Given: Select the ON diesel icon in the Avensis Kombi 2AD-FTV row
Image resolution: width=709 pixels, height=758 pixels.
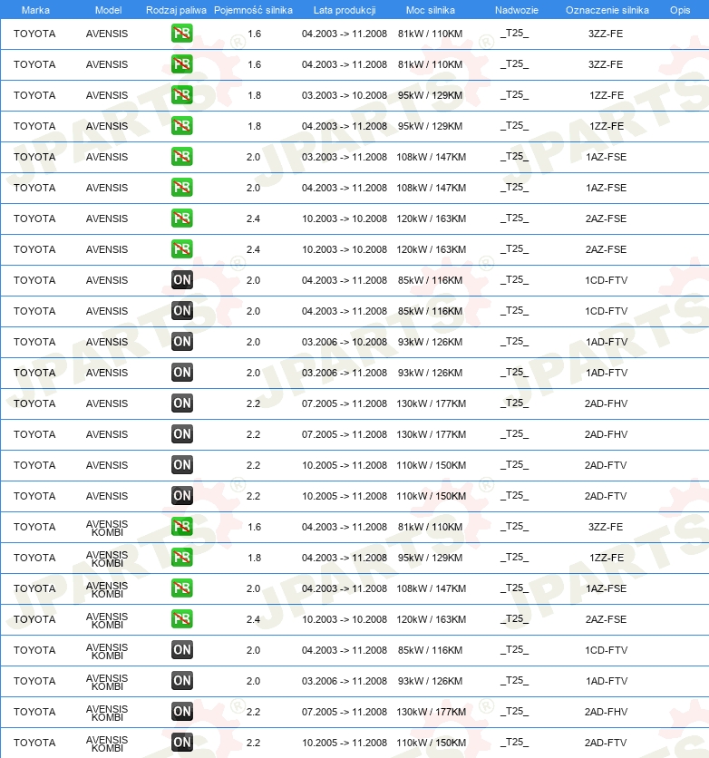Looking at the screenshot, I should (181, 743).
